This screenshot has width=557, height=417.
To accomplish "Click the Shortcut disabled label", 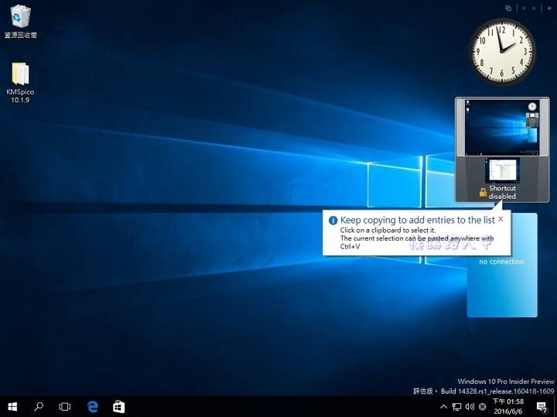I will pos(502,192).
